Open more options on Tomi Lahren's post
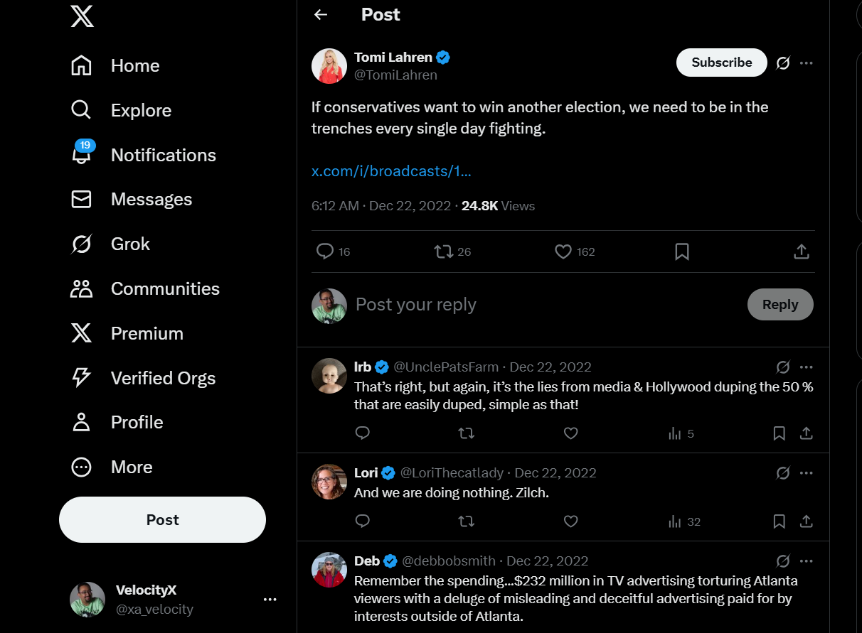The image size is (862, 633). (807, 63)
